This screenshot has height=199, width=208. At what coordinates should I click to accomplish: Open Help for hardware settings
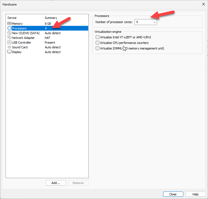click(196, 194)
